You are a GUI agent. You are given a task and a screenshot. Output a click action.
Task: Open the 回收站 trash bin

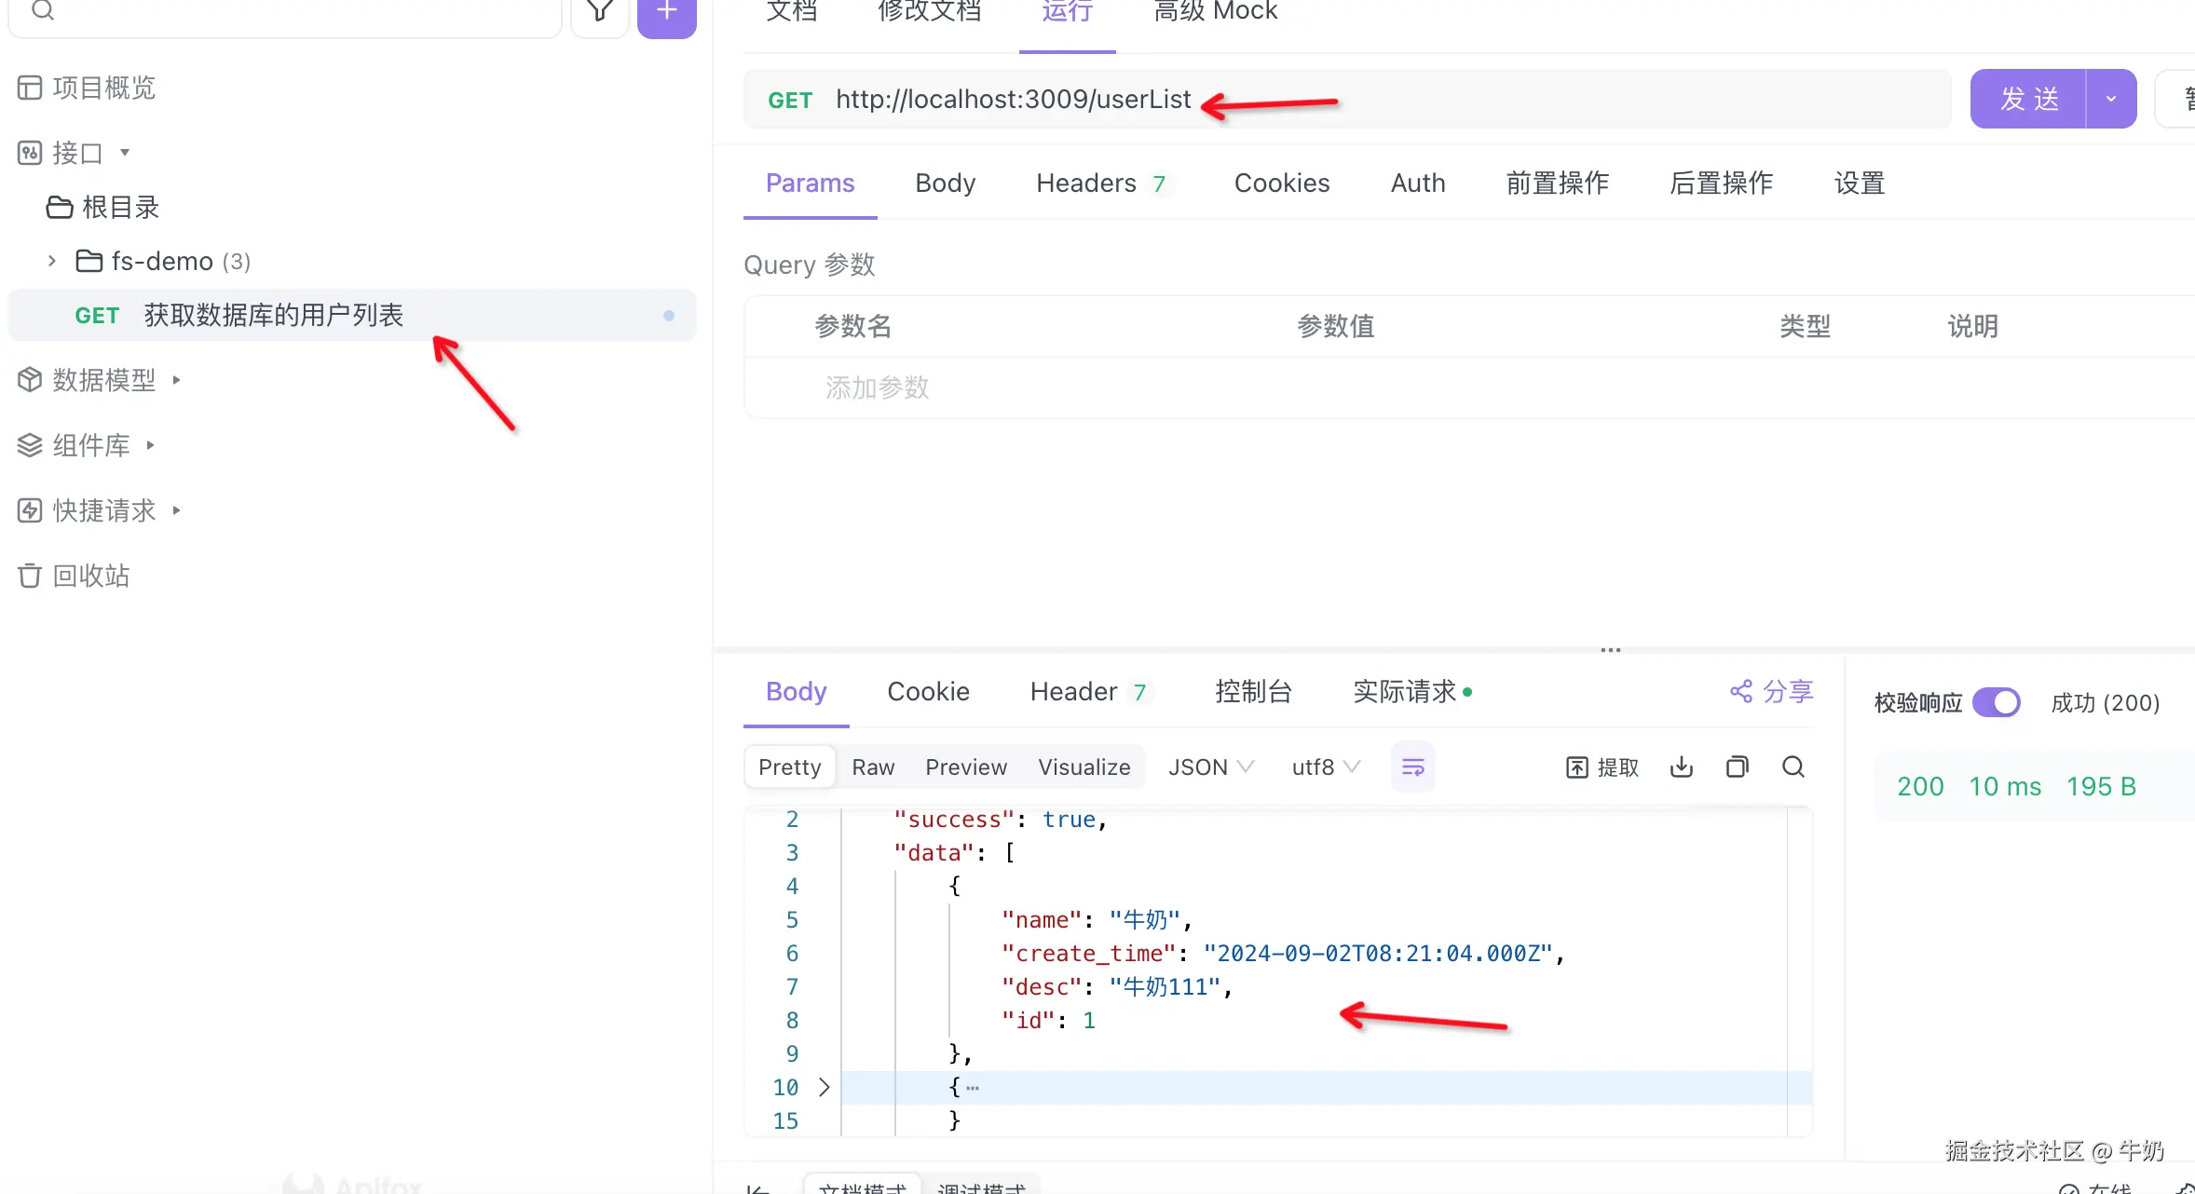pos(90,576)
